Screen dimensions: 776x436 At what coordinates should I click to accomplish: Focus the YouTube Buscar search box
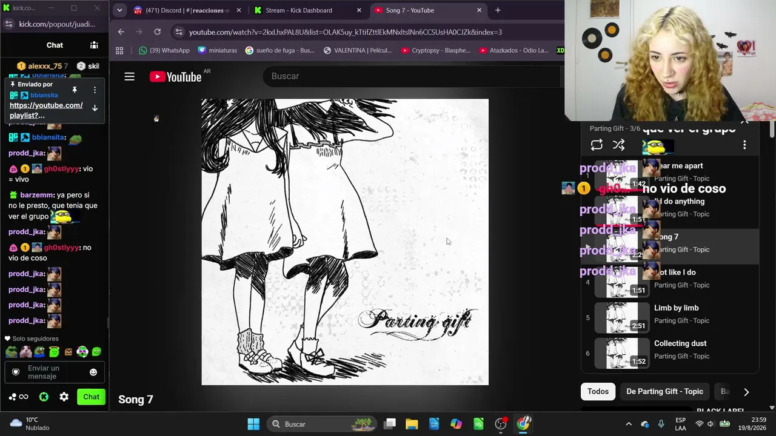point(412,76)
